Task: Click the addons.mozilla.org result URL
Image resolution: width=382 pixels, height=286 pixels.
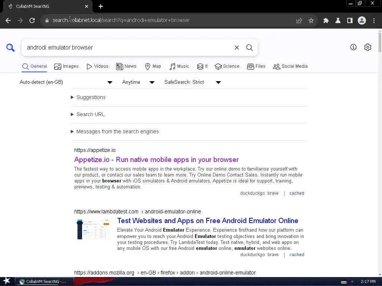Action: (x=165, y=273)
